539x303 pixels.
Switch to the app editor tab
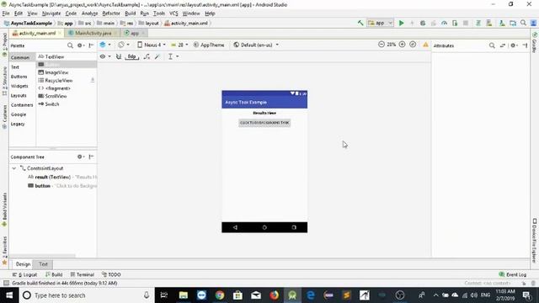[135, 33]
